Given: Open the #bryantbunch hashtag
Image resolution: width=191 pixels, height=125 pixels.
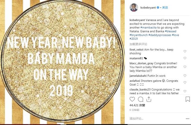Looking at the screenshot, I should click(x=139, y=35).
